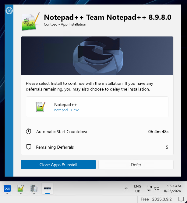The image size is (187, 203).
Task: Open the clock showing 9:53 AM
Action: pos(172,188)
